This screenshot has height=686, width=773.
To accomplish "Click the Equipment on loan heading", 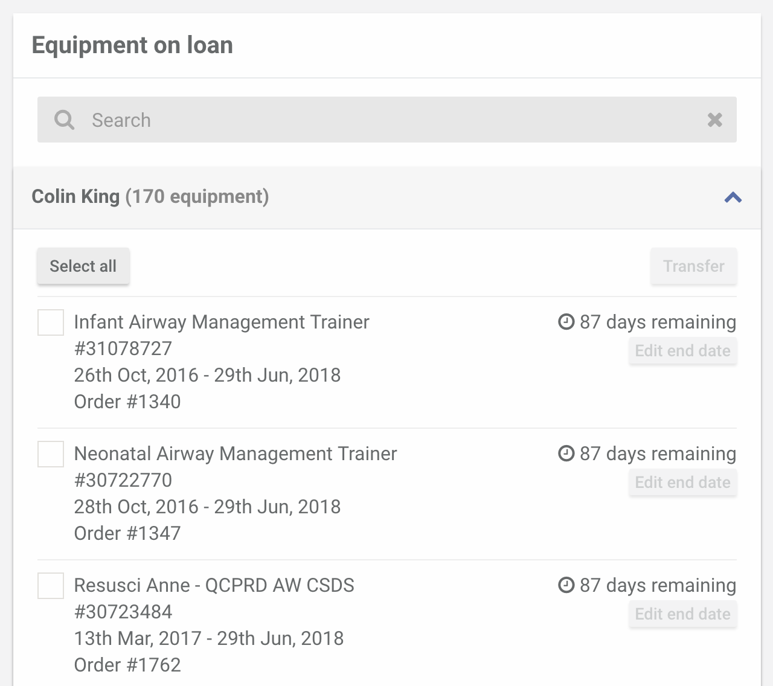I will 132,45.
